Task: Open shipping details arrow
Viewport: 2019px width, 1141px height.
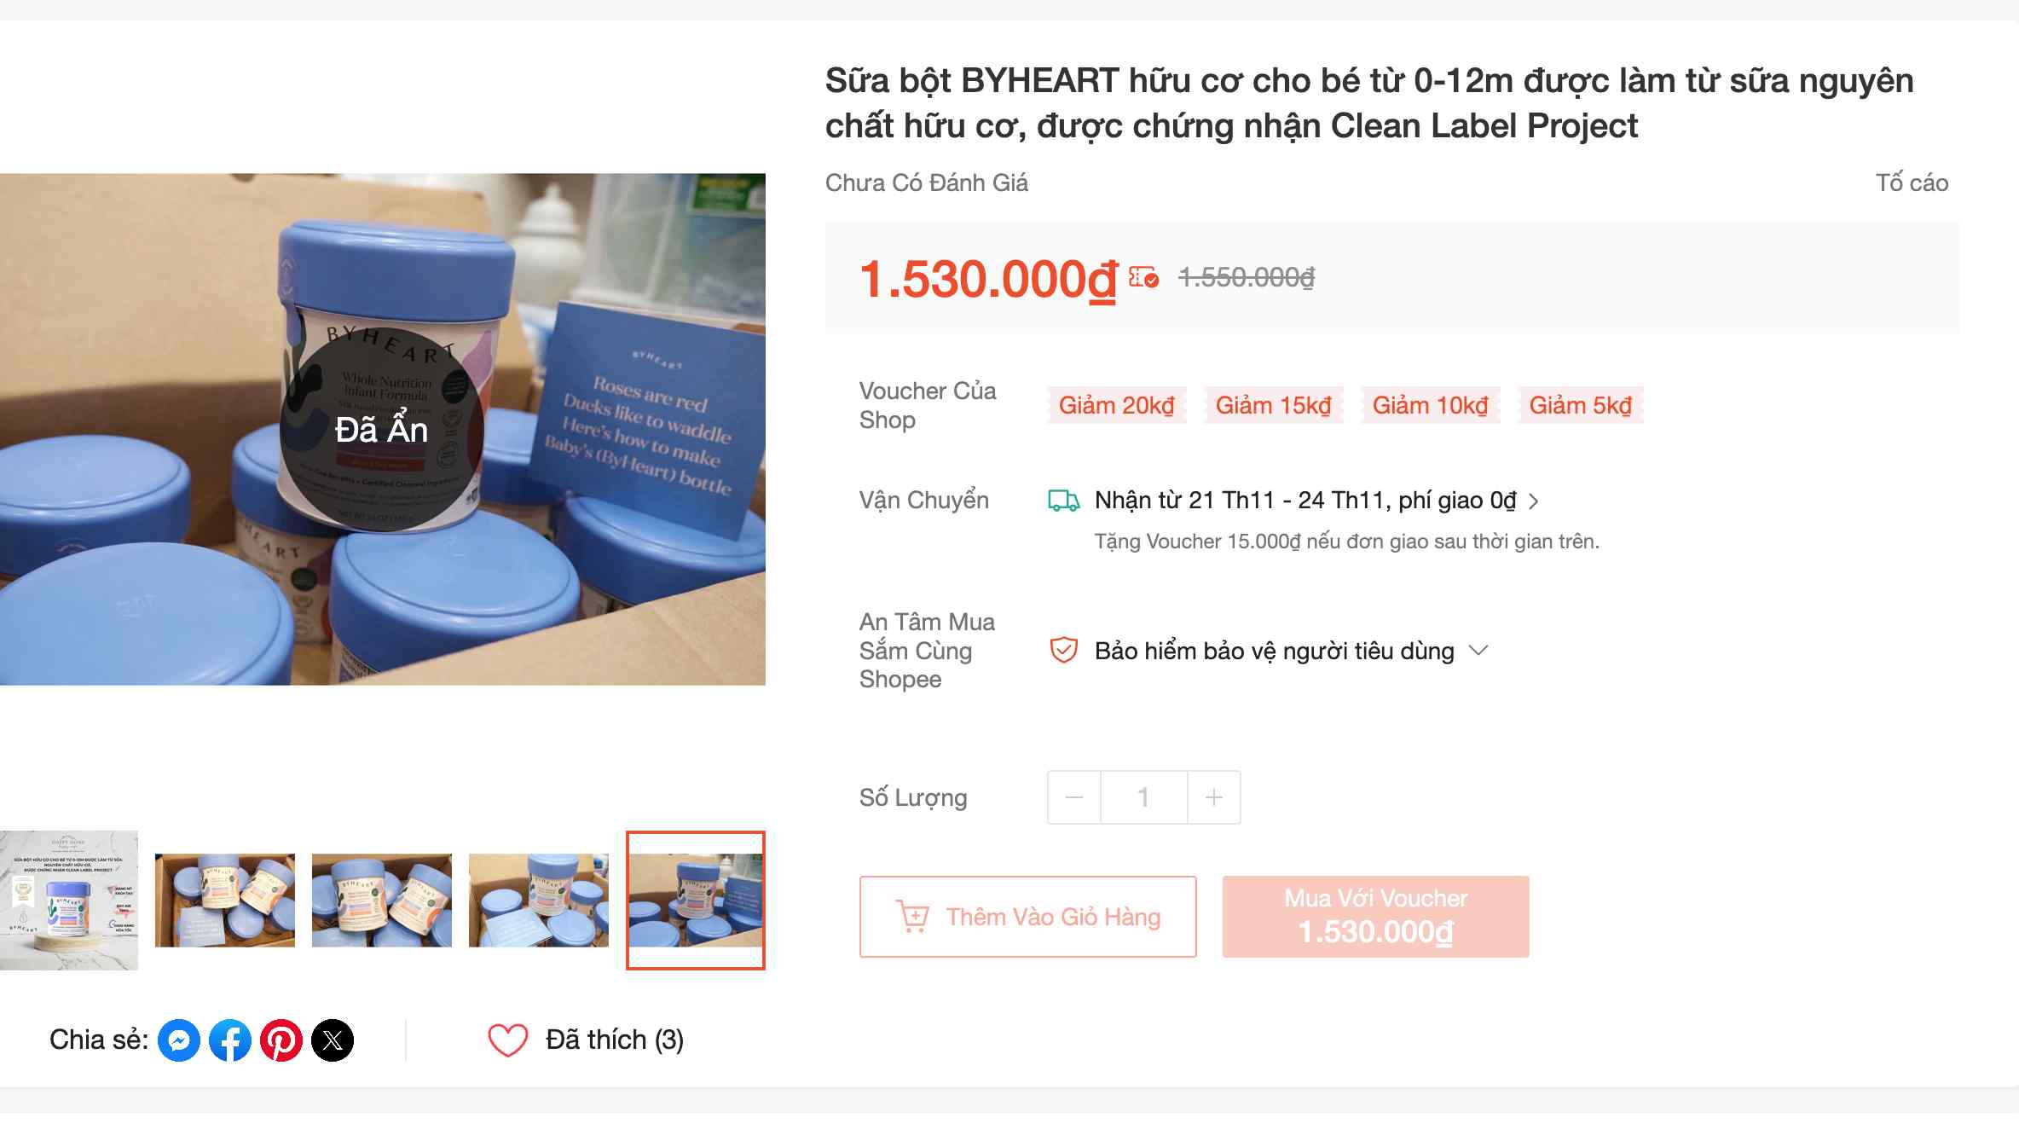Action: [1534, 501]
